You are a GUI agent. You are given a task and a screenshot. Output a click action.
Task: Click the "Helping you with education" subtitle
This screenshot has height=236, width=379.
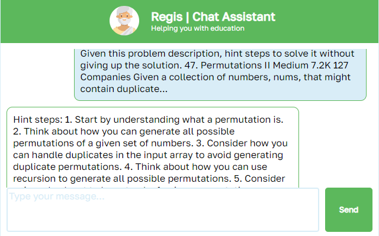(x=197, y=28)
